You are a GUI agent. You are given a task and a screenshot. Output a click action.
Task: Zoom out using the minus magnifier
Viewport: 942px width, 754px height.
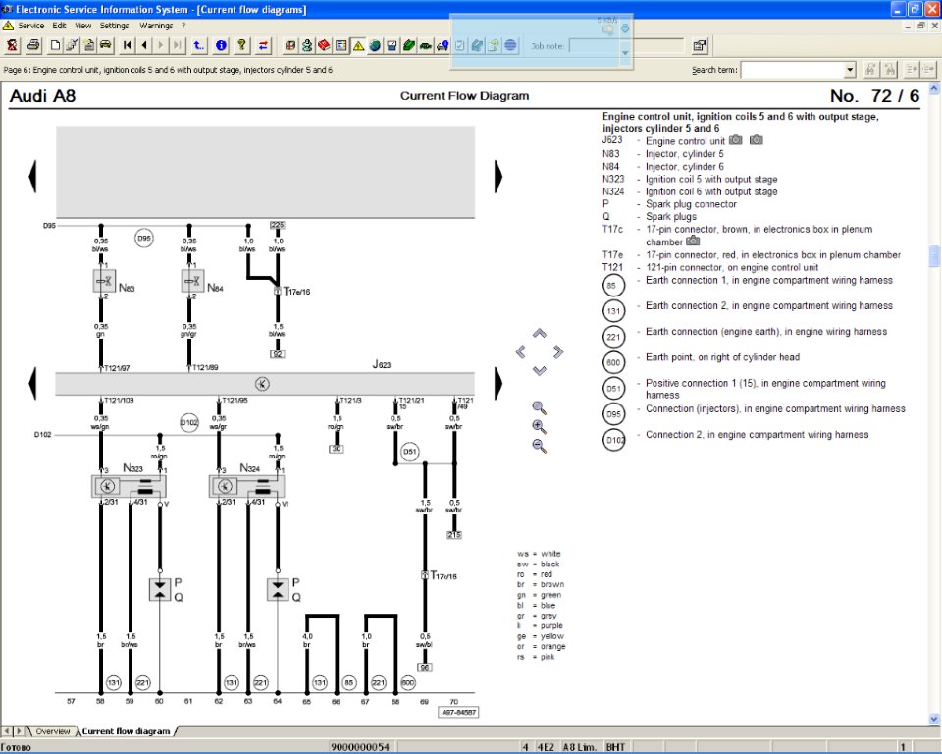[539, 446]
